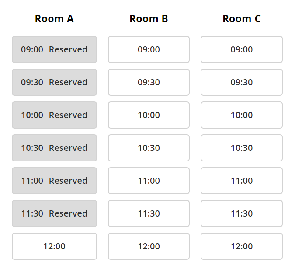Viewport: 302px width, 262px height.
Task: Pick Room C 10:30 time slot
Action: pyautogui.click(x=242, y=148)
